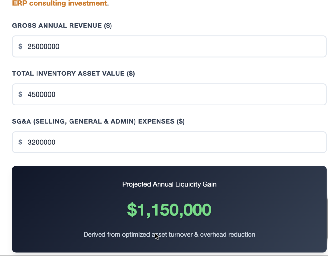Click the 4500000 value text
The width and height of the screenshot is (328, 256).
pyautogui.click(x=41, y=94)
